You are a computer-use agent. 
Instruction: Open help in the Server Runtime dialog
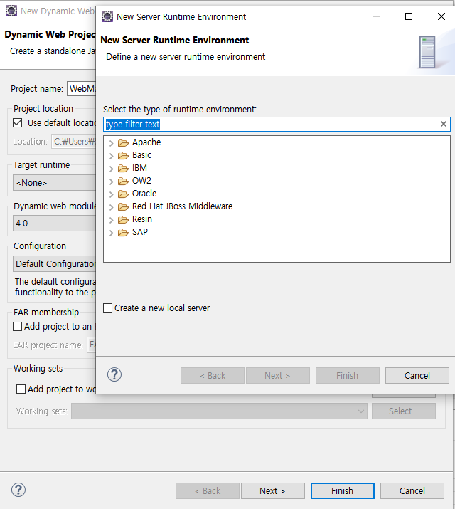(x=114, y=374)
